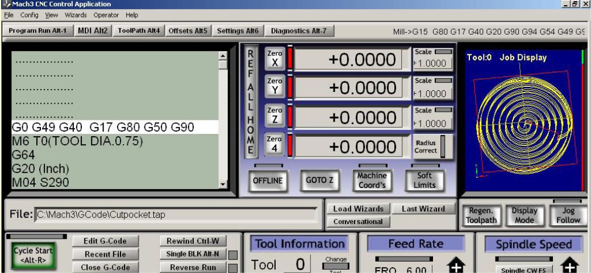Screen dimensions: 591x273
Task: Open the Operator menu
Action: (x=106, y=15)
